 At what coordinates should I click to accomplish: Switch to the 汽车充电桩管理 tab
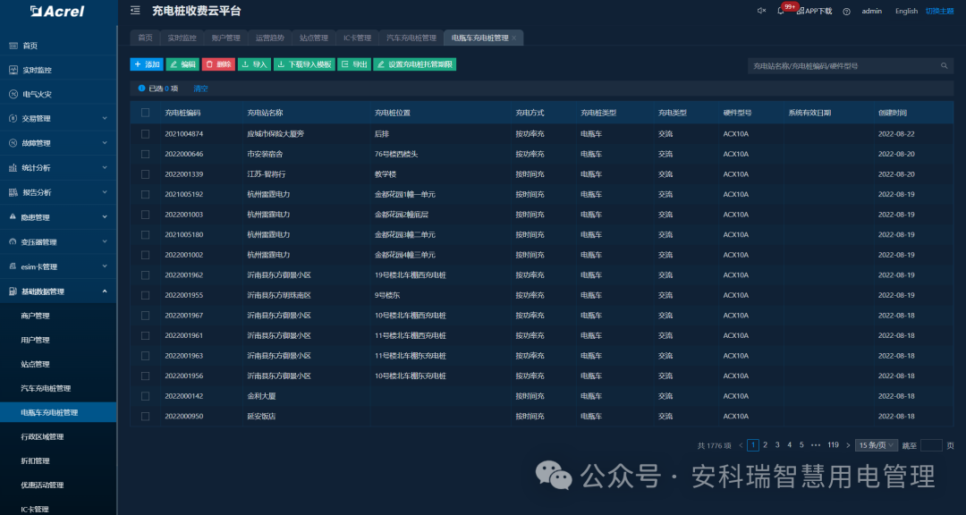[x=414, y=38]
